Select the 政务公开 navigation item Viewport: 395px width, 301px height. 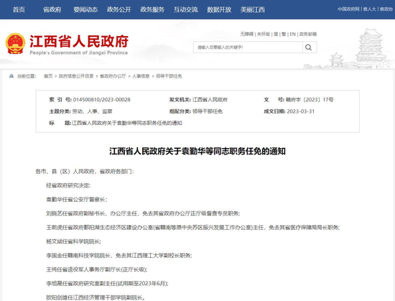click(119, 9)
